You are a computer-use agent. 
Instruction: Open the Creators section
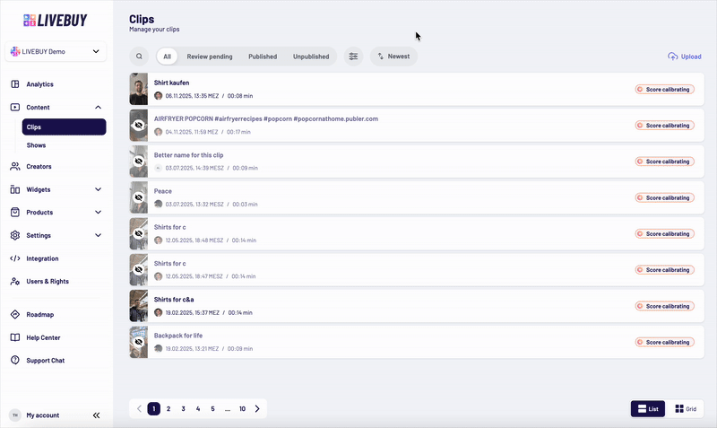pyautogui.click(x=39, y=166)
